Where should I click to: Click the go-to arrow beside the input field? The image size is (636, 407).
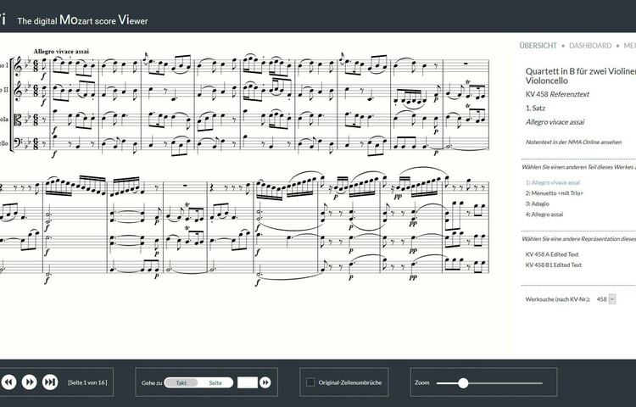click(265, 382)
